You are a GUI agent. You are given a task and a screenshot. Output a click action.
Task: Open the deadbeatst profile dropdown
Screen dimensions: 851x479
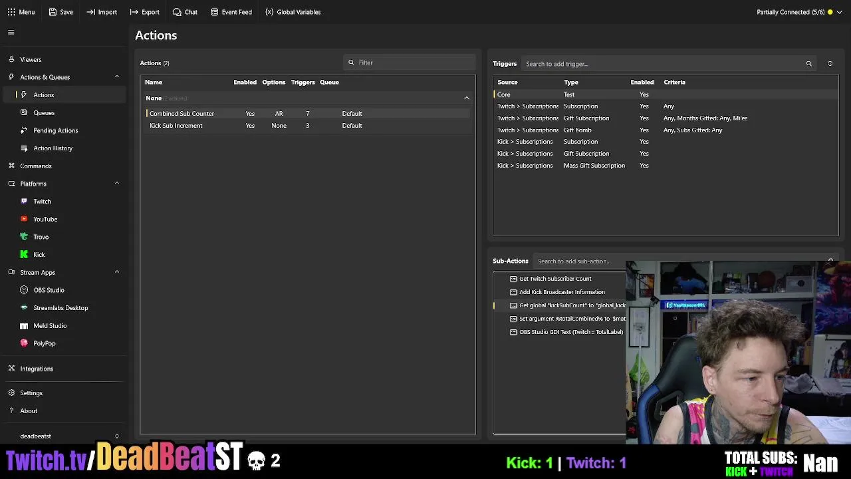click(116, 436)
